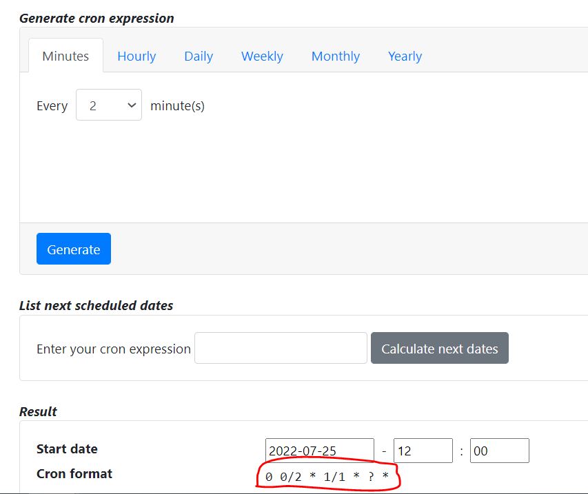
Task: Show the Monthly tab
Action: pos(336,56)
